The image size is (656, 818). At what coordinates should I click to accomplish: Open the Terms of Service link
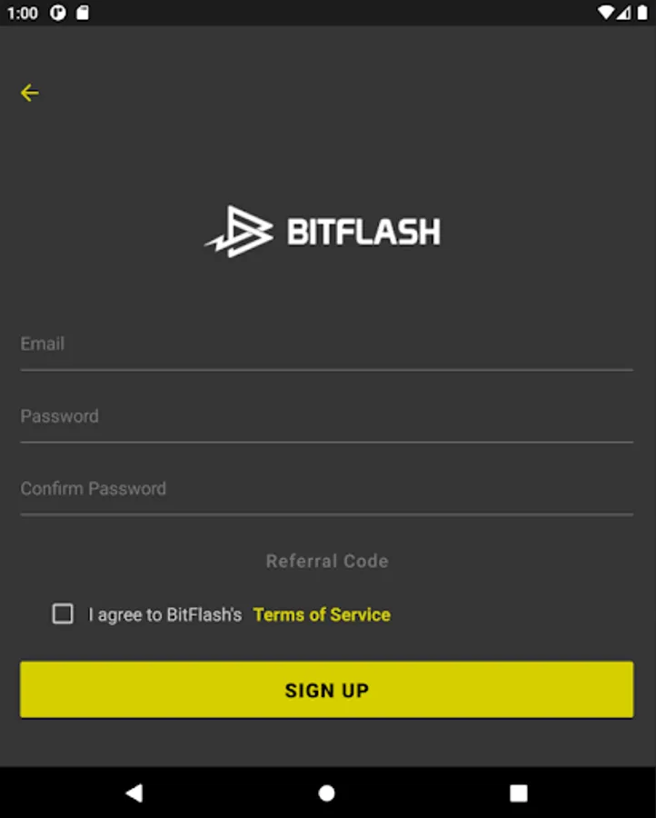pyautogui.click(x=322, y=614)
